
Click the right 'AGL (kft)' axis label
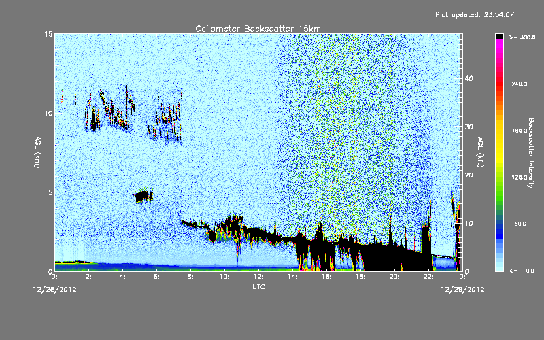[480, 152]
